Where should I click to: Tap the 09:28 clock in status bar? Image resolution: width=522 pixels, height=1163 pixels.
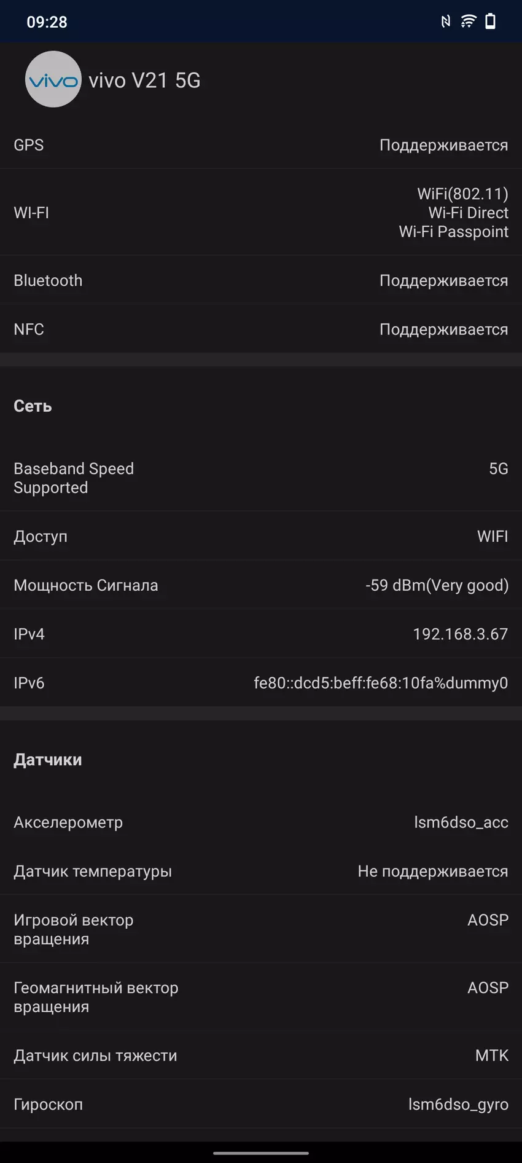pos(47,22)
